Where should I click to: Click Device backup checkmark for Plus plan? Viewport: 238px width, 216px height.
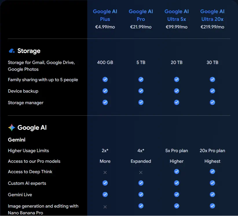click(105, 91)
